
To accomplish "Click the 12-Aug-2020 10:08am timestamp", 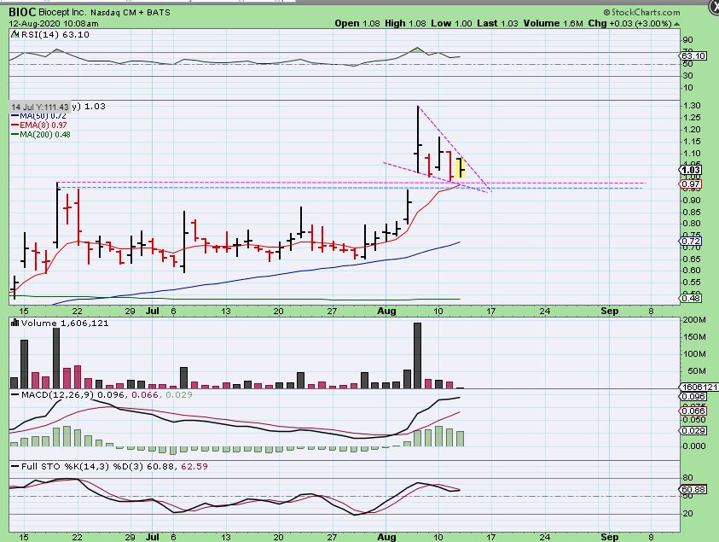I will (x=54, y=23).
